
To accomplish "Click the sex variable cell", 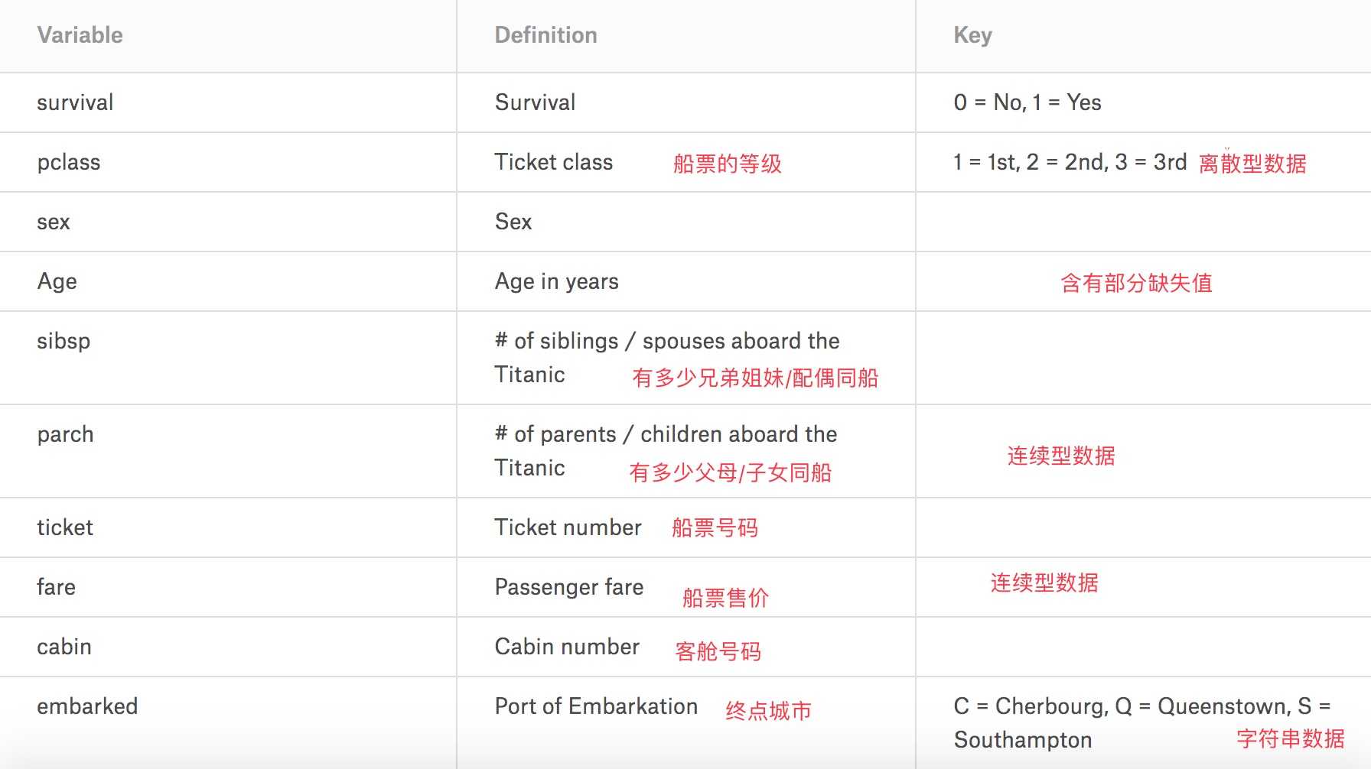I will (x=54, y=222).
